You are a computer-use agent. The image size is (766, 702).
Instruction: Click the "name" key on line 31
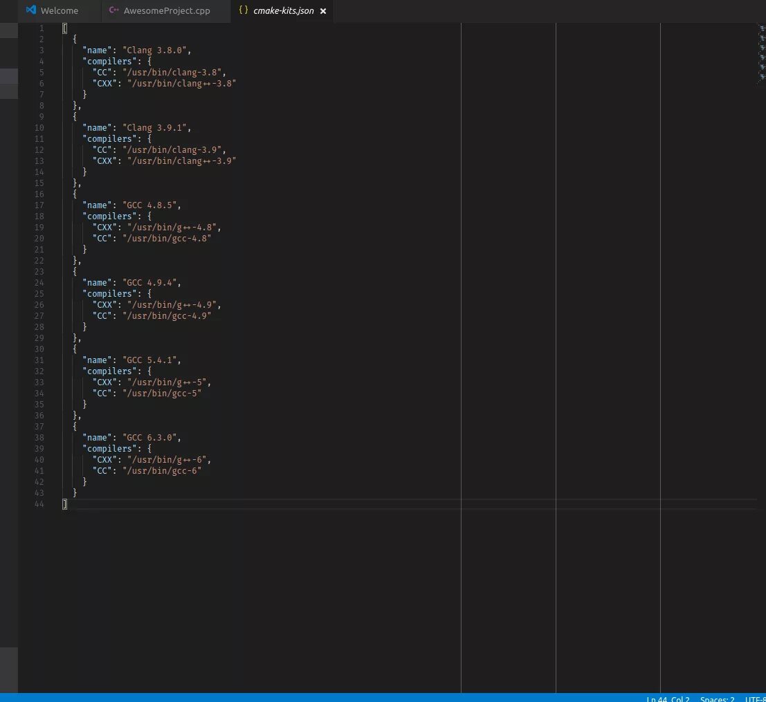(x=97, y=360)
